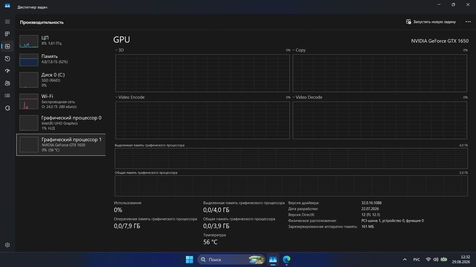
Task: Open the Users page icon
Action: (x=7, y=83)
